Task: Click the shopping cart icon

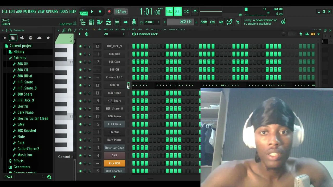Action: pos(238,22)
